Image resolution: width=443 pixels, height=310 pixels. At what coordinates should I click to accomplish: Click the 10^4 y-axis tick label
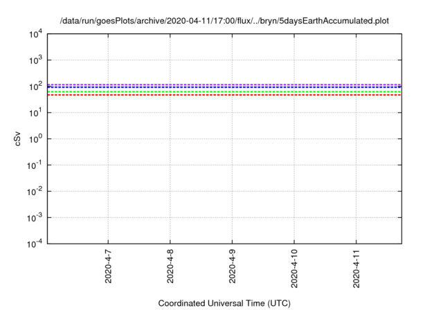tap(35, 35)
